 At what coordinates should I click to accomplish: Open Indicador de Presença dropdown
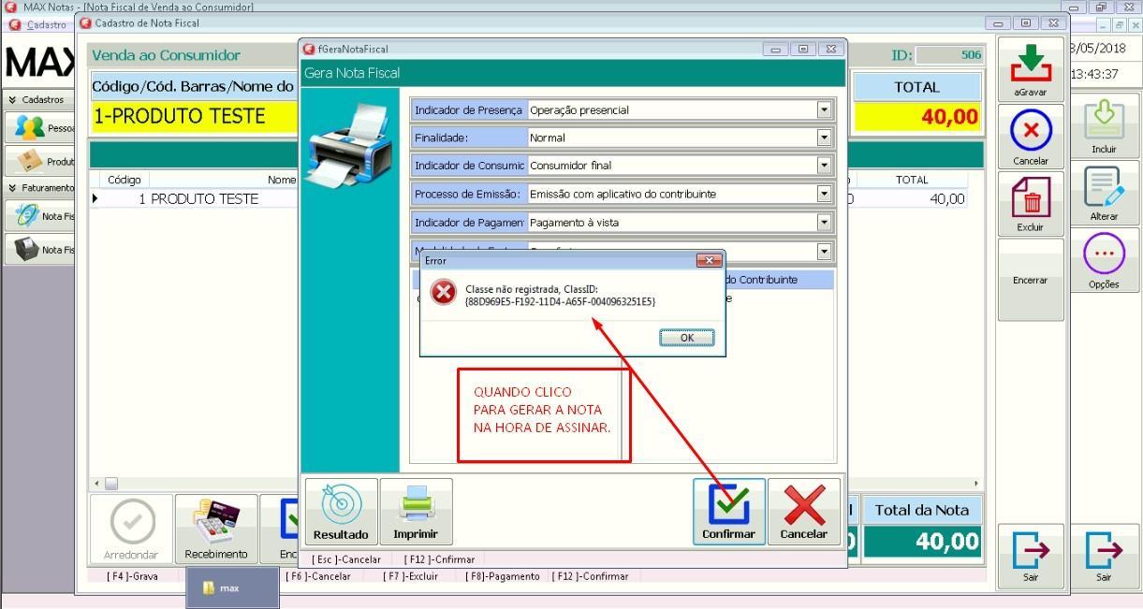824,110
